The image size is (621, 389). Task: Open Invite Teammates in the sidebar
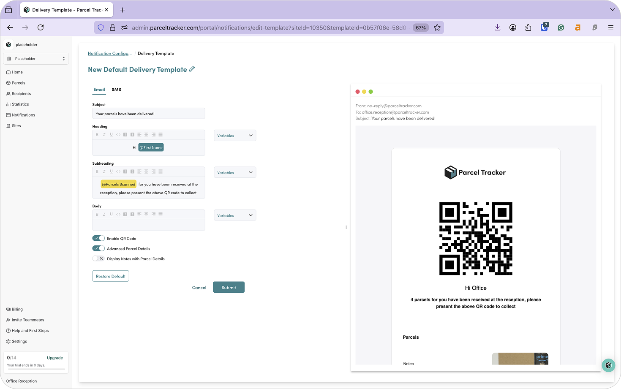(25, 320)
